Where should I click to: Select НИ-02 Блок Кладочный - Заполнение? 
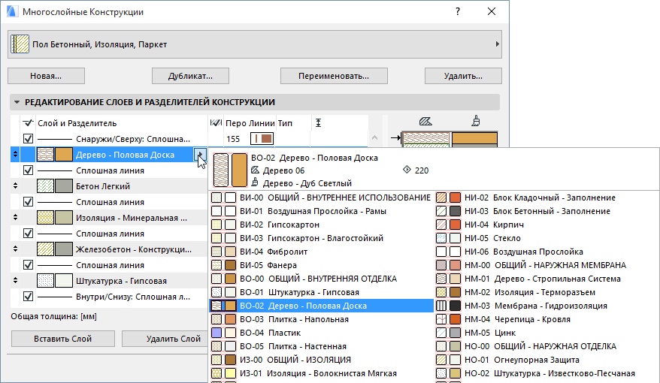pyautogui.click(x=546, y=198)
